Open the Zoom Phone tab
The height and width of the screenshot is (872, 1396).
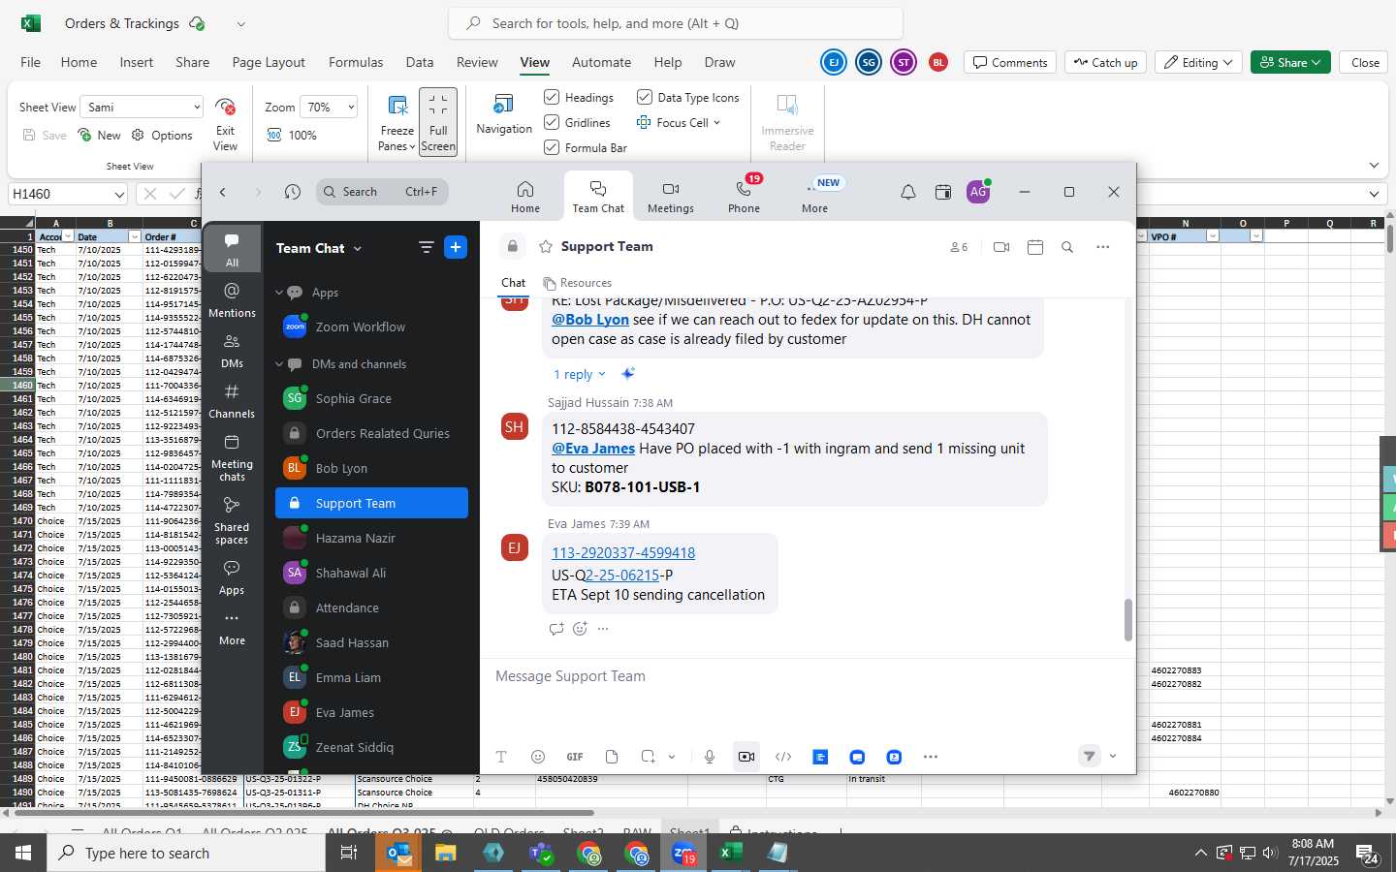click(x=744, y=197)
